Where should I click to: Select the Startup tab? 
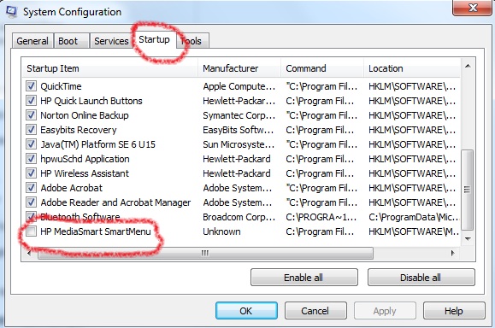154,39
